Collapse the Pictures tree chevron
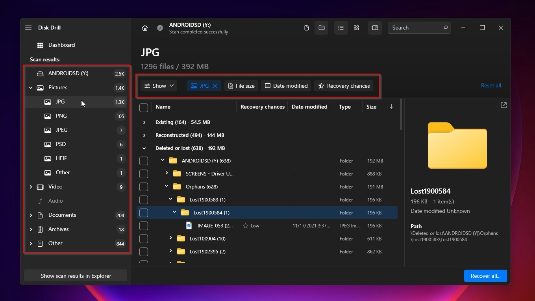535x301 pixels. click(31, 88)
